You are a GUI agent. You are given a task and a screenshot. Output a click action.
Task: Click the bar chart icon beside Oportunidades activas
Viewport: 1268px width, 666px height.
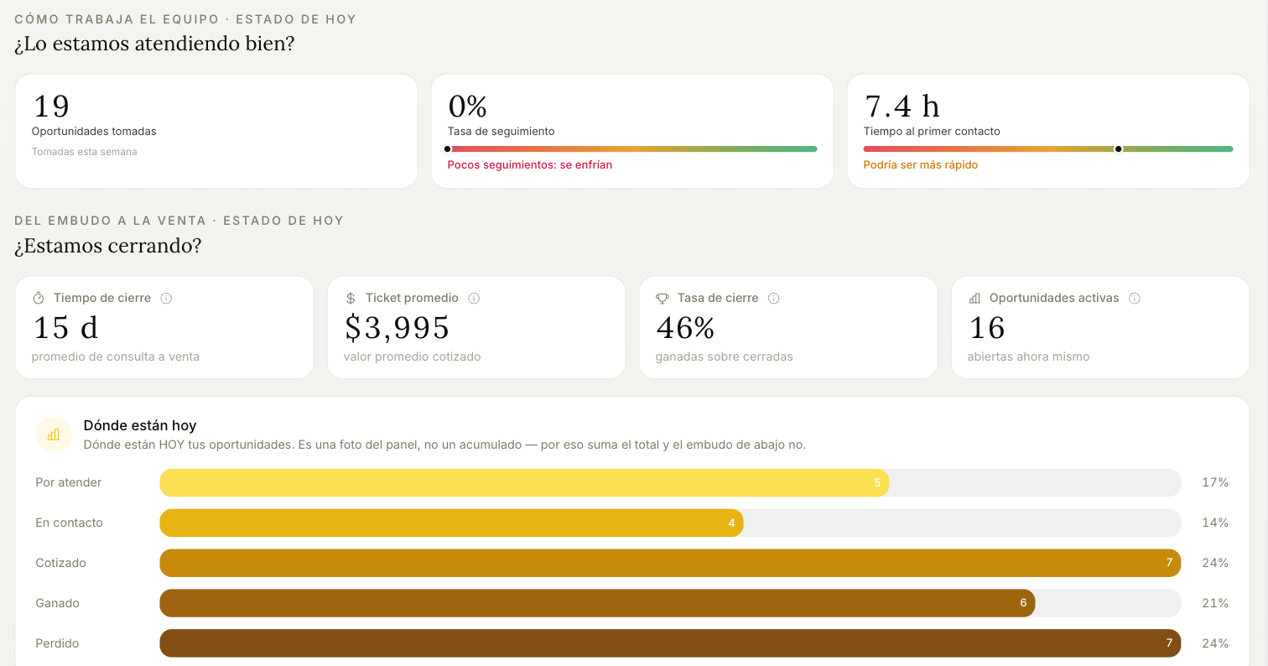point(974,299)
